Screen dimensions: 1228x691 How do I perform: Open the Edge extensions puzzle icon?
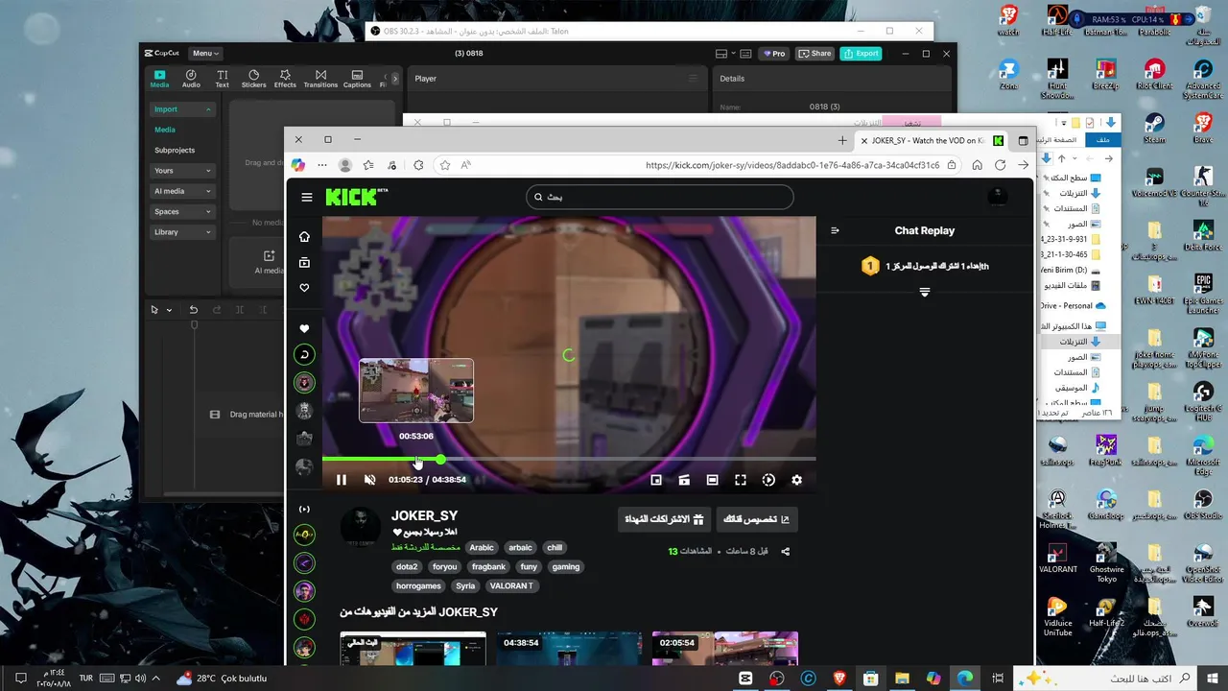click(418, 165)
